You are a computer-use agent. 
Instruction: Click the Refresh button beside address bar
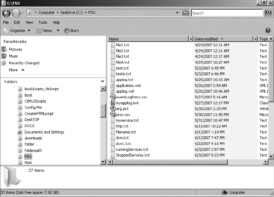point(186,13)
